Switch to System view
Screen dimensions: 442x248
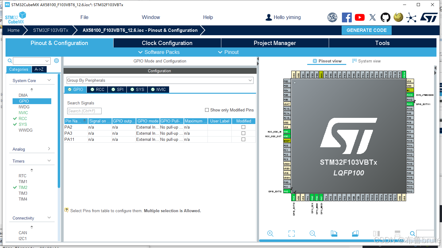pos(366,61)
